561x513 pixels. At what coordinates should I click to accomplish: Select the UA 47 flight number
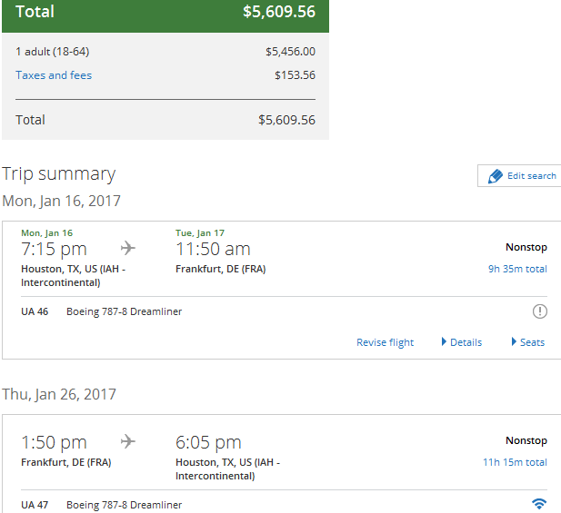pyautogui.click(x=35, y=505)
